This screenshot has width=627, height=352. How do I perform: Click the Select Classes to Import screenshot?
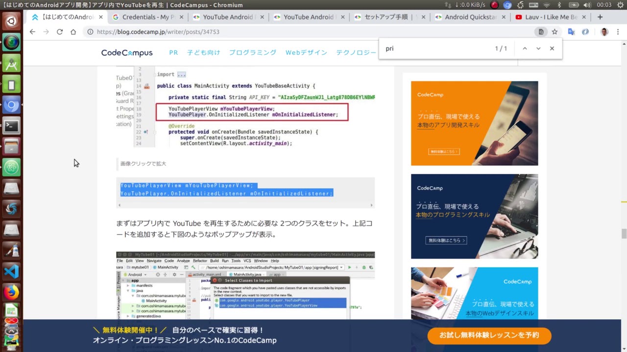coord(245,286)
